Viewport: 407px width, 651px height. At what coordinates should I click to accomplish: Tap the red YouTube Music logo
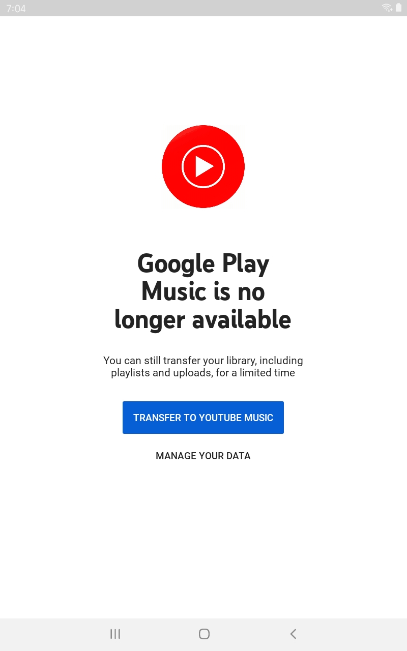[x=203, y=166]
